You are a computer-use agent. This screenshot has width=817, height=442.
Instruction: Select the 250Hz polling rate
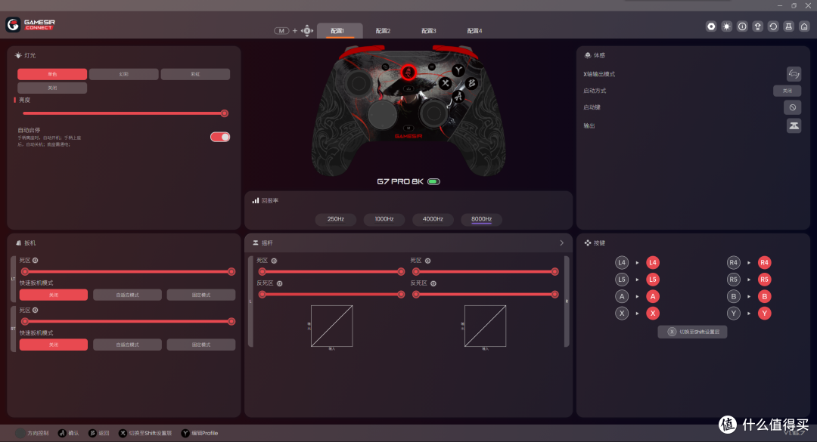(x=336, y=219)
